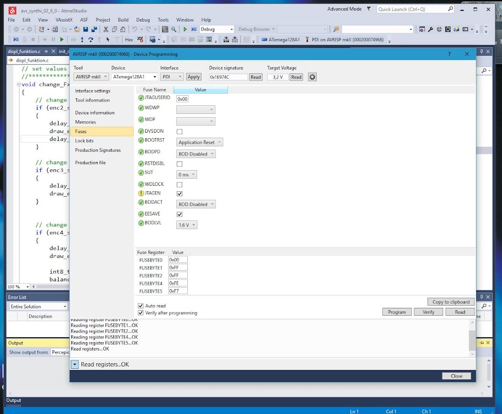Click the dialog log vertical scrollbar
Viewport: 502px width, 414px height.
point(472,338)
